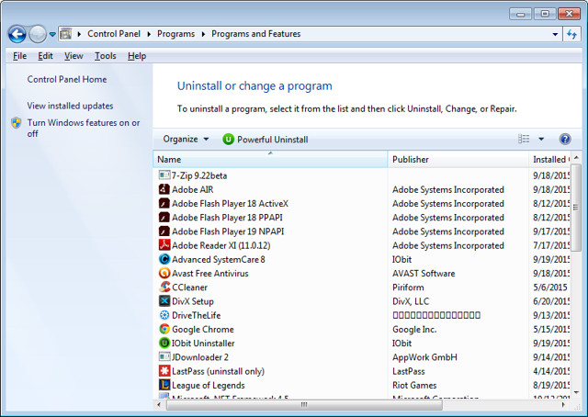The width and height of the screenshot is (588, 417).
Task: Open View installed updates link
Action: tap(70, 106)
